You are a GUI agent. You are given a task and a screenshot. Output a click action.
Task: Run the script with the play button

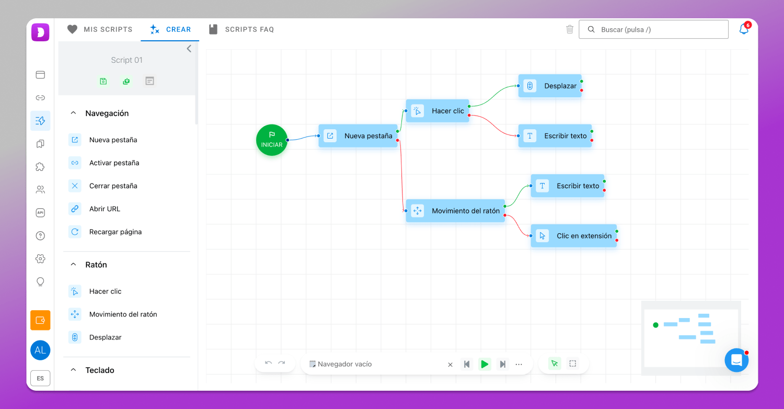(485, 364)
